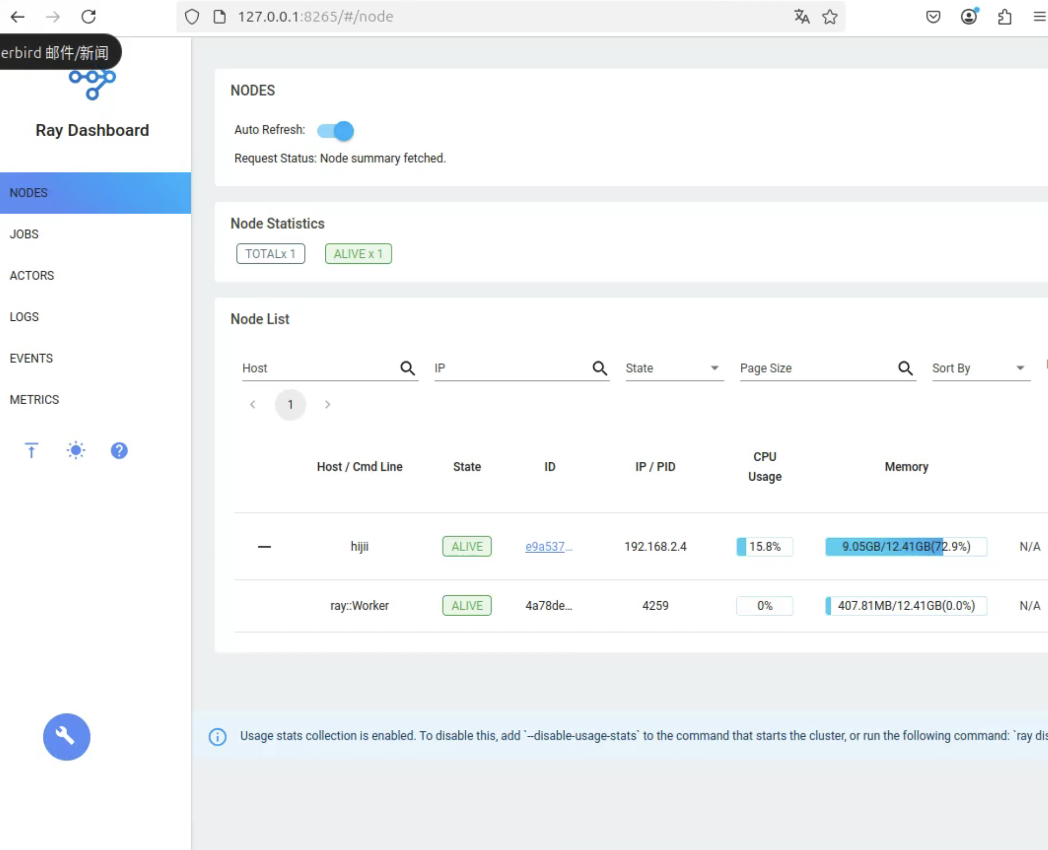Open the browser hamburger menu

pyautogui.click(x=1039, y=17)
